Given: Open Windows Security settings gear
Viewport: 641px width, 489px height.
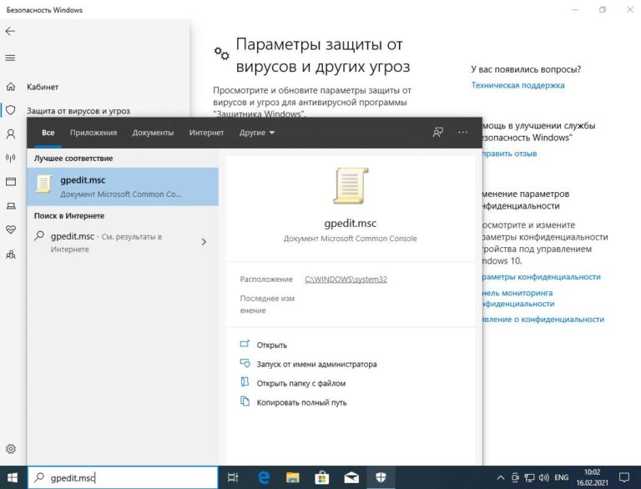Looking at the screenshot, I should click(11, 449).
